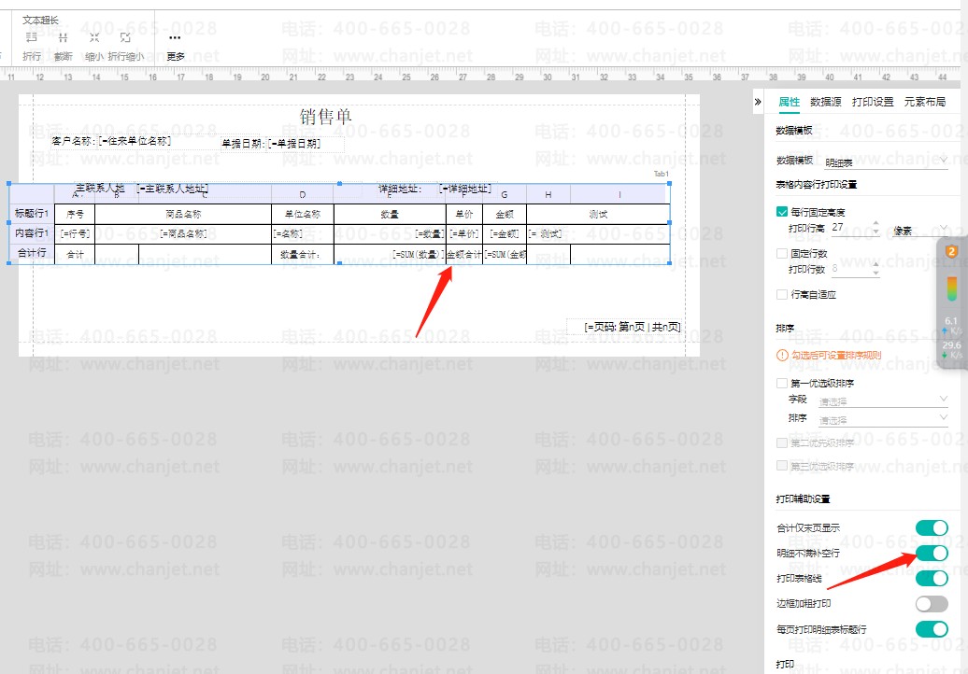Viewport: 968px width, 674px height.
Task: Choose the 缩小 shrink-text icon
Action: (93, 38)
